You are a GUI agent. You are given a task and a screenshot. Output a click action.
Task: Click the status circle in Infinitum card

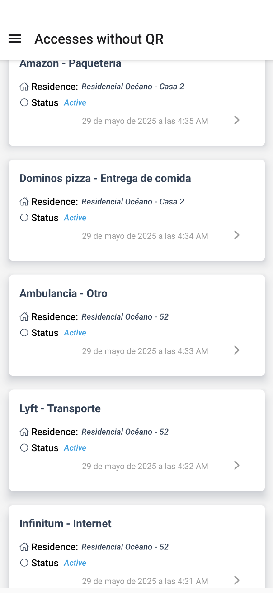[24, 563]
